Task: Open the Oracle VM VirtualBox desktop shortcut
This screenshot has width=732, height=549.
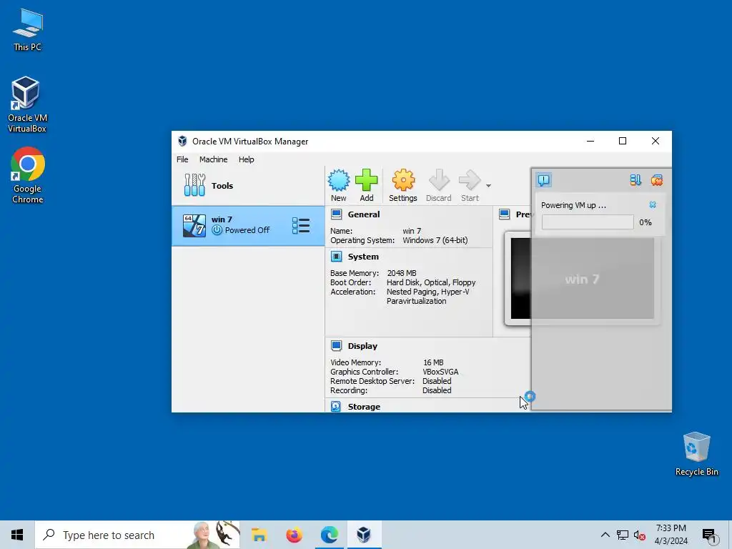Action: (27, 104)
